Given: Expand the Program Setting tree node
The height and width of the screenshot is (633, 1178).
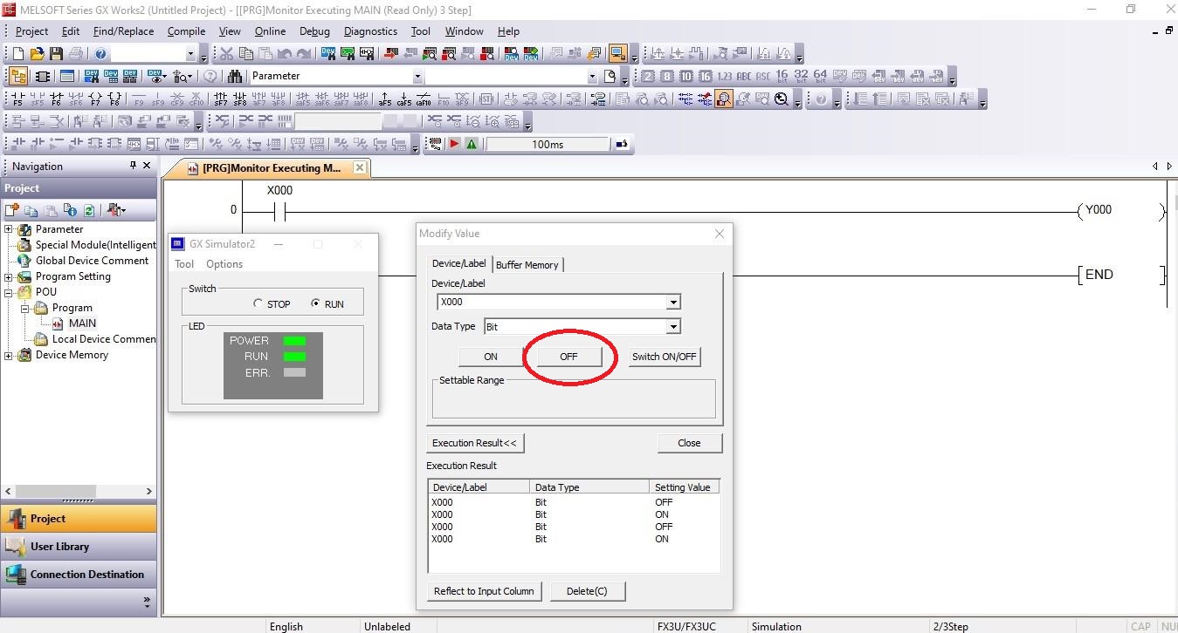Looking at the screenshot, I should [10, 276].
